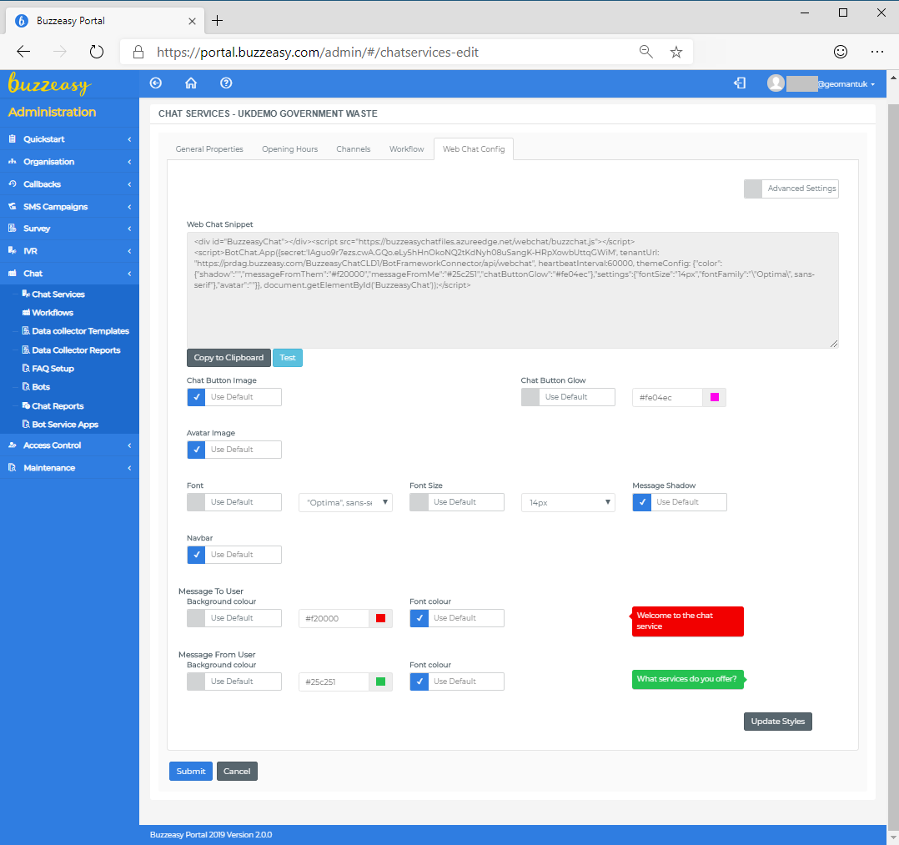Switch to General Properties tab
Viewport: 899px width, 845px height.
209,149
